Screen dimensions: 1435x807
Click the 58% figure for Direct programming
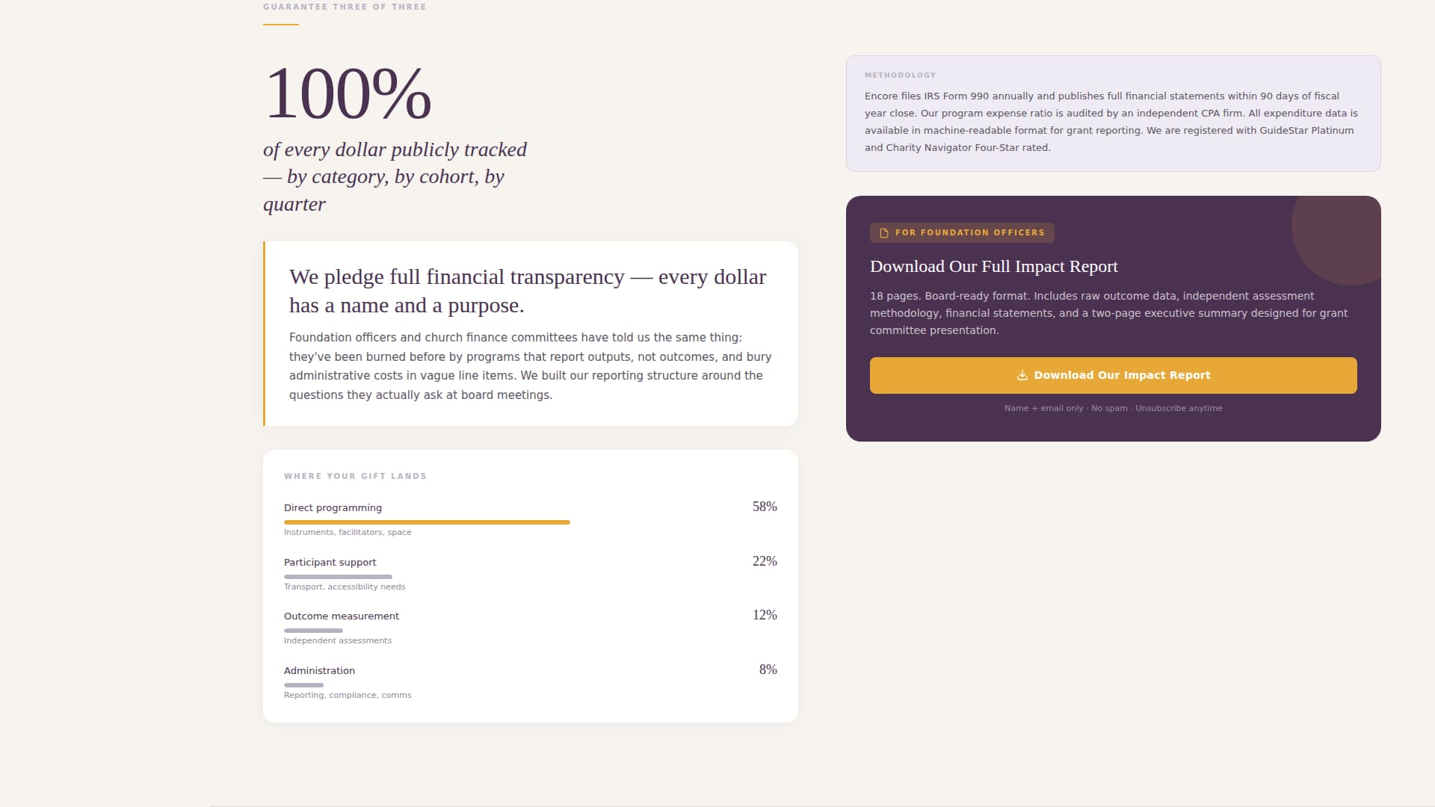(x=764, y=507)
